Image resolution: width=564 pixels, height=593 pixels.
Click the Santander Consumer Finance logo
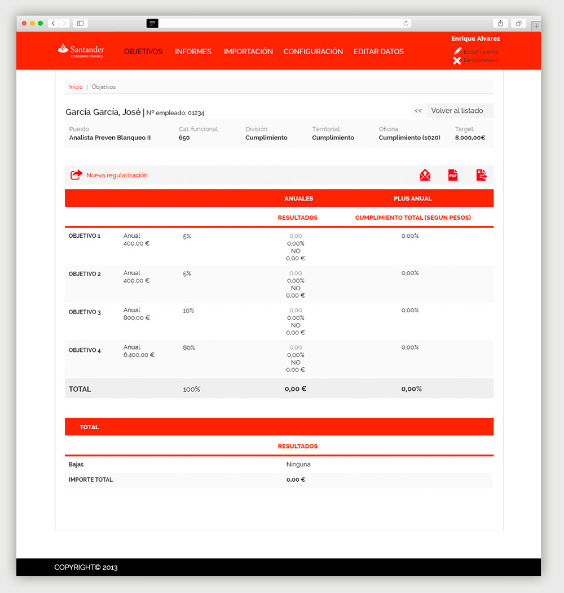(x=81, y=51)
